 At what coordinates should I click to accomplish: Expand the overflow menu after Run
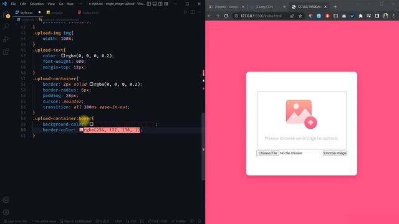point(80,4)
